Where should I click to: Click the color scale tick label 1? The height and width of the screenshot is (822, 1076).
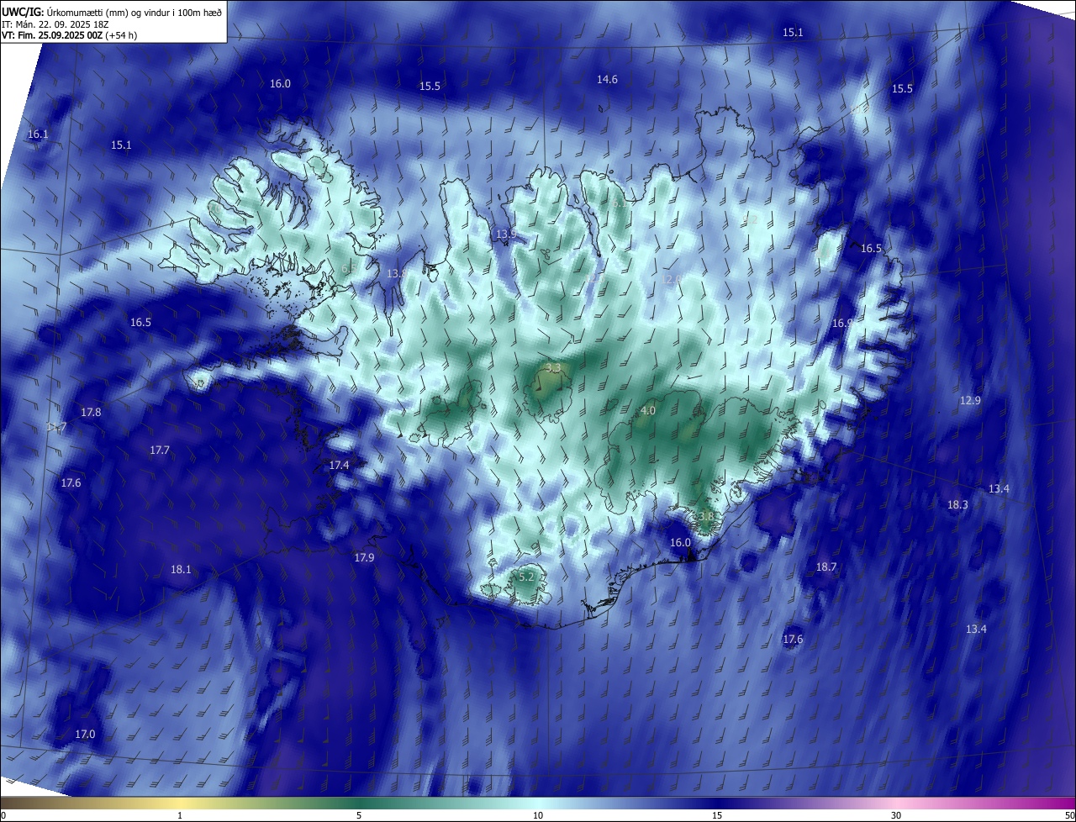click(x=180, y=815)
